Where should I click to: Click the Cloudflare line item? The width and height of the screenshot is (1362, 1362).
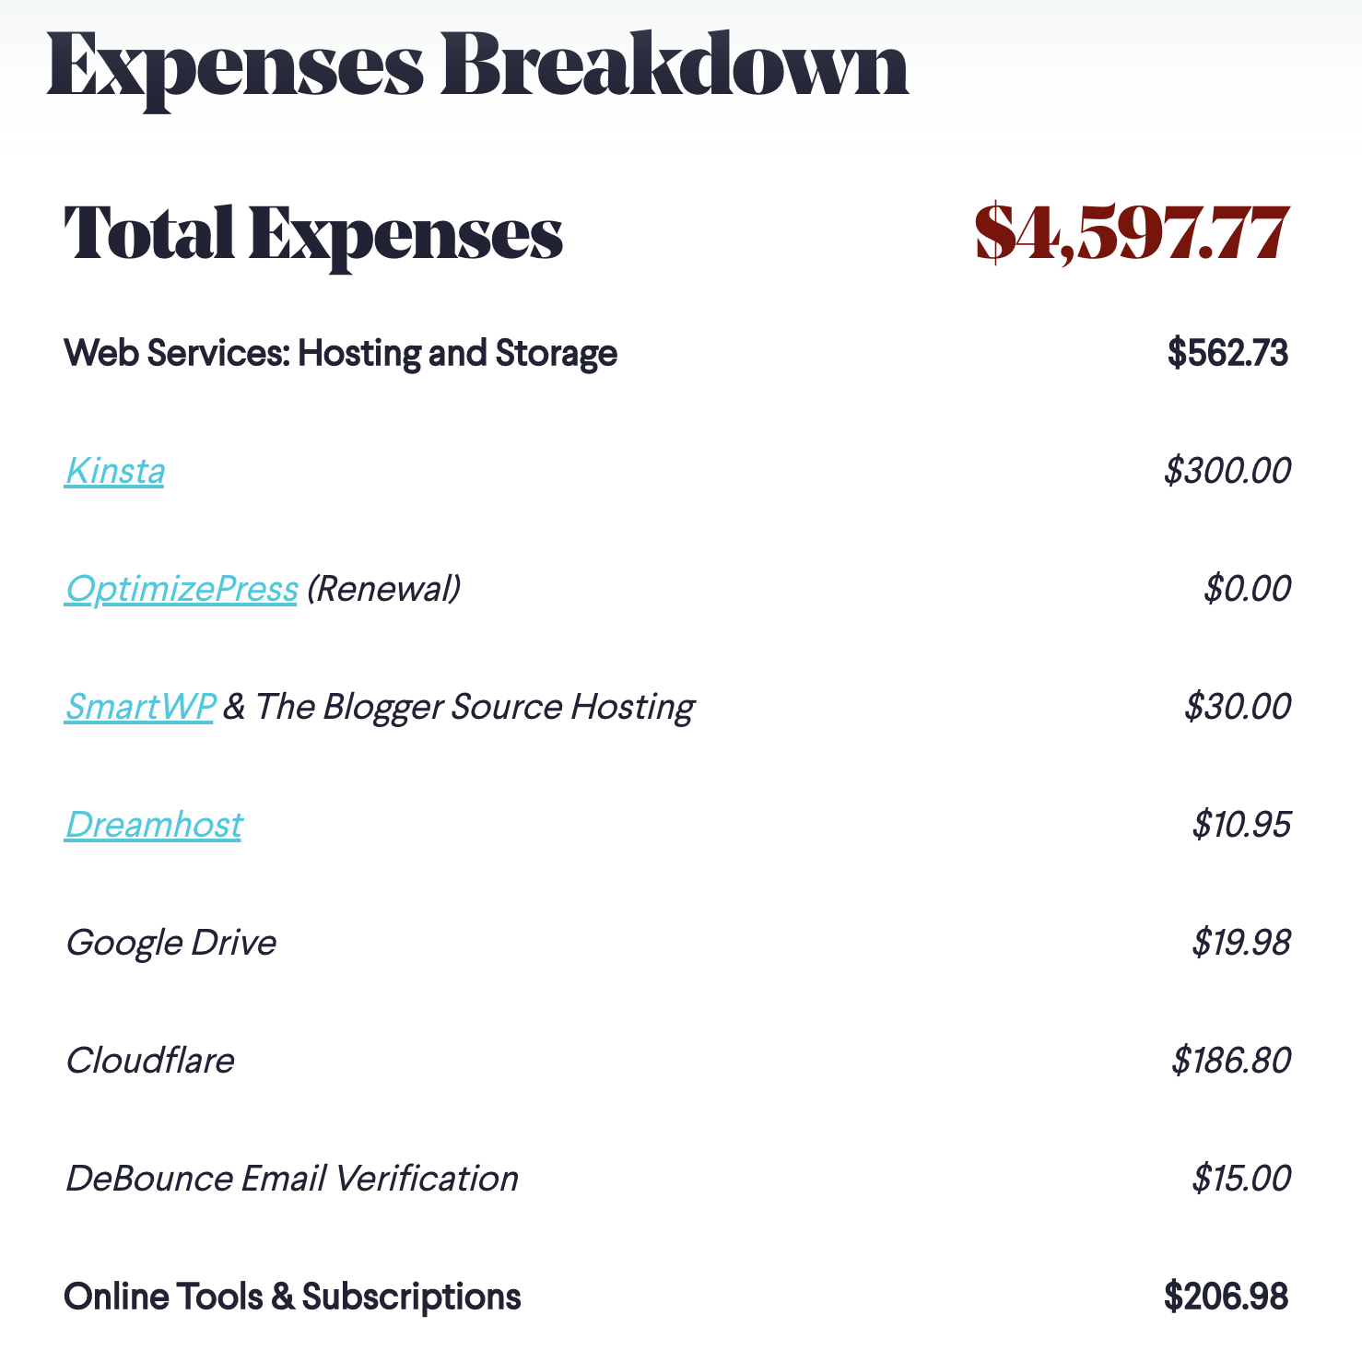pos(150,1061)
